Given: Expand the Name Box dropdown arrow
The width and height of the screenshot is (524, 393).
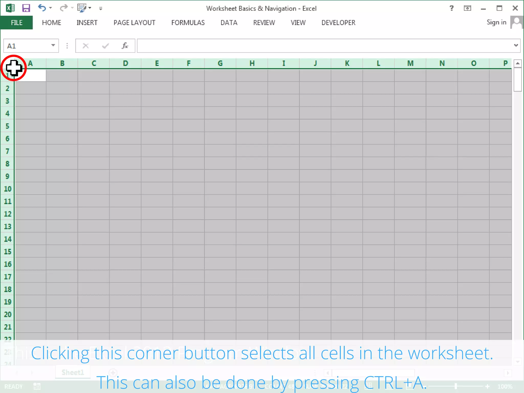Looking at the screenshot, I should click(53, 46).
